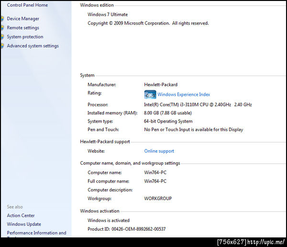Click the Microsoft copyright 2009 line
The image size is (287, 247).
[x=148, y=23]
